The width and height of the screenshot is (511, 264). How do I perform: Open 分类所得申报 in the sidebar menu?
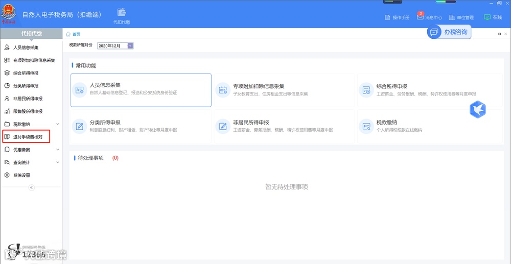[x=26, y=86]
